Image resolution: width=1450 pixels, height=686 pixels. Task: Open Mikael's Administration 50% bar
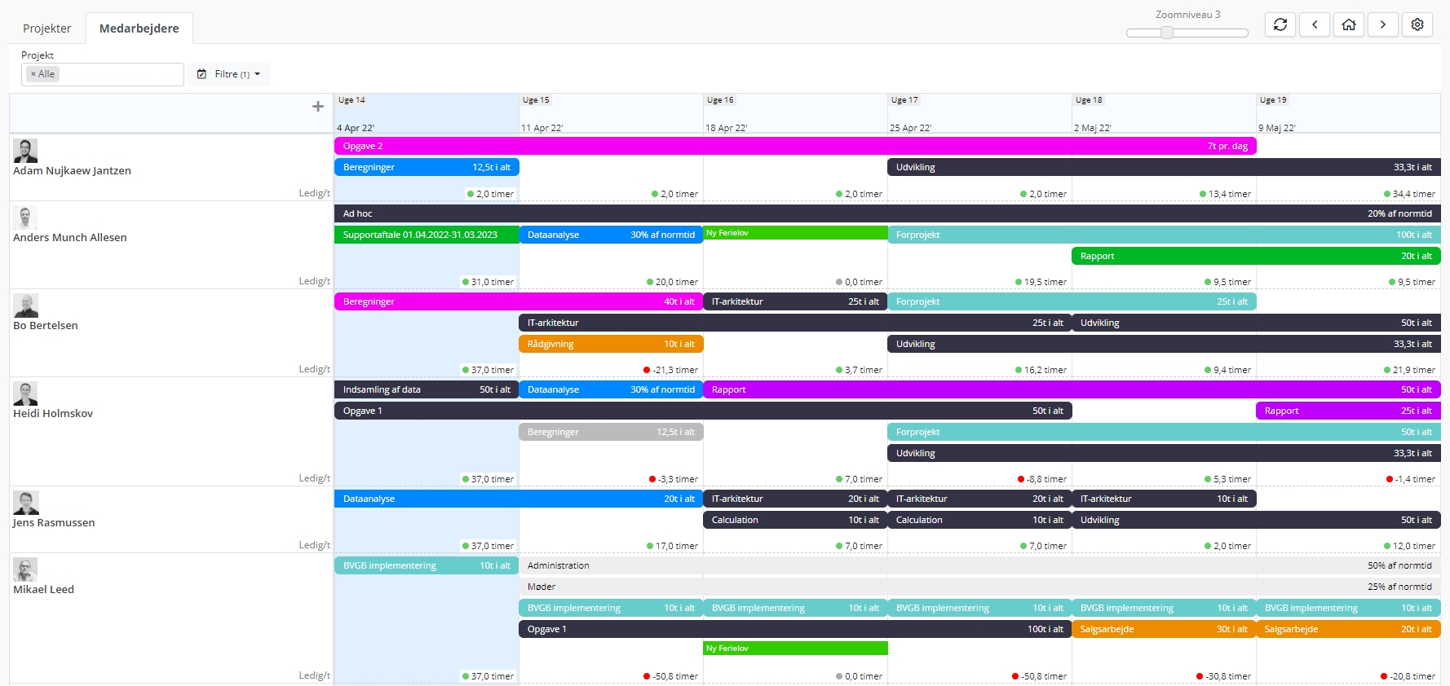979,565
